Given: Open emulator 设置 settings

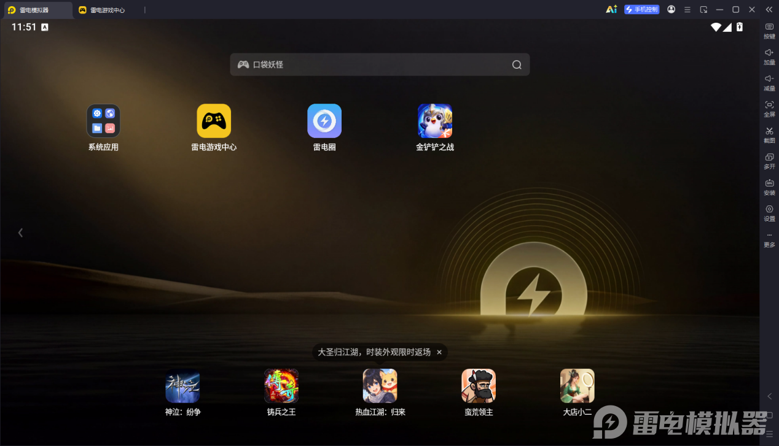Looking at the screenshot, I should [x=769, y=213].
